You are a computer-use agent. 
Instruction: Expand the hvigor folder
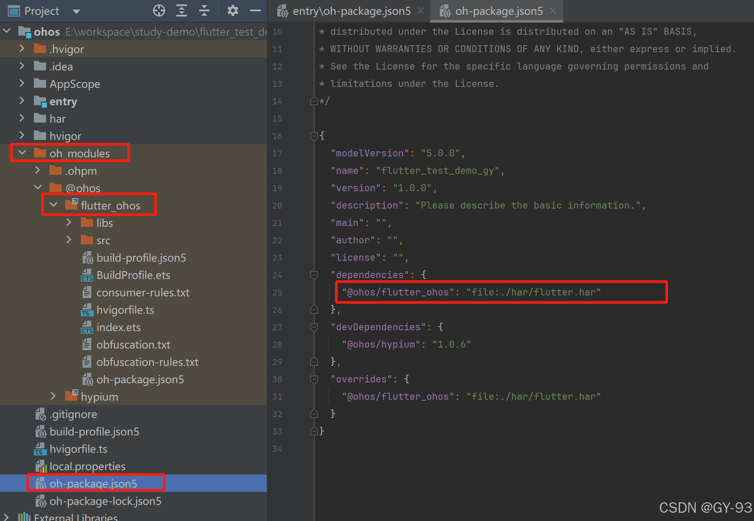(22, 135)
